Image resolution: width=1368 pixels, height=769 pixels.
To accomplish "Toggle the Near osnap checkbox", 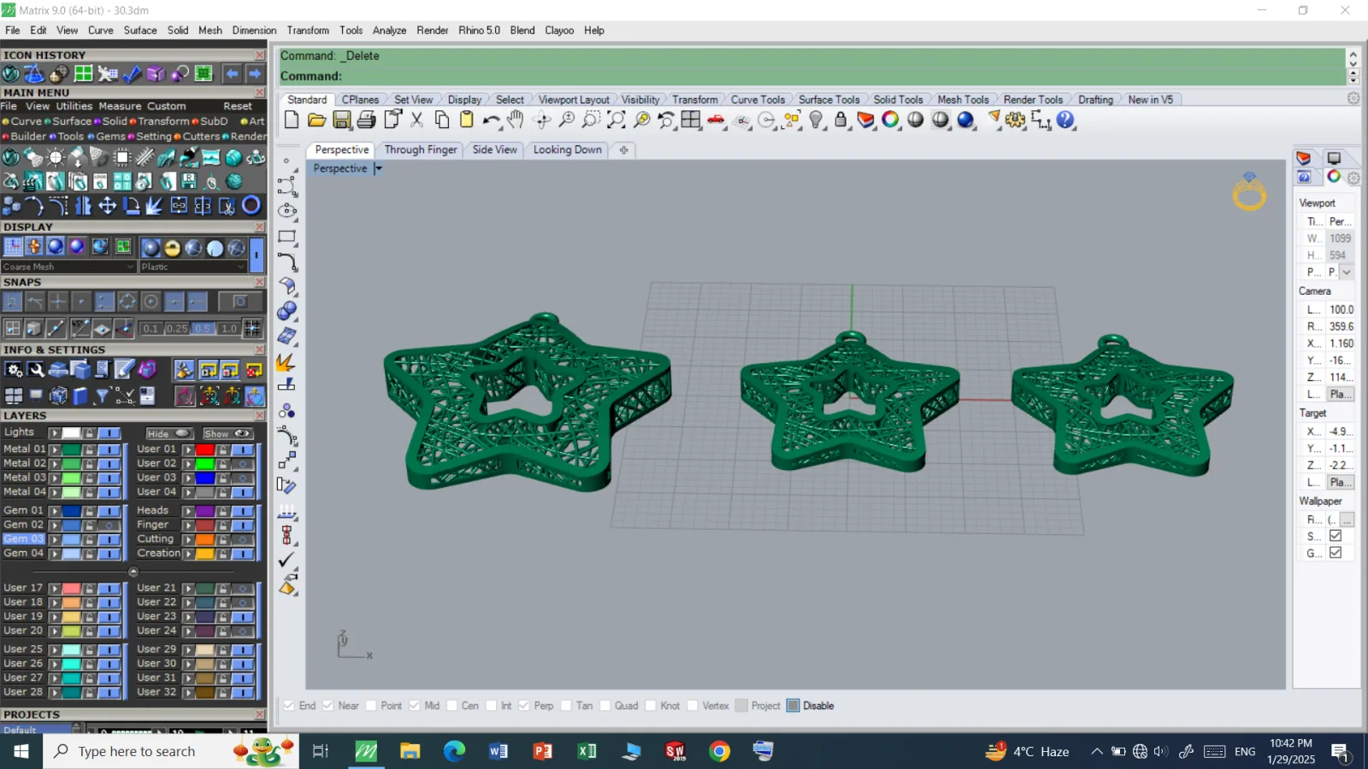I will [328, 706].
